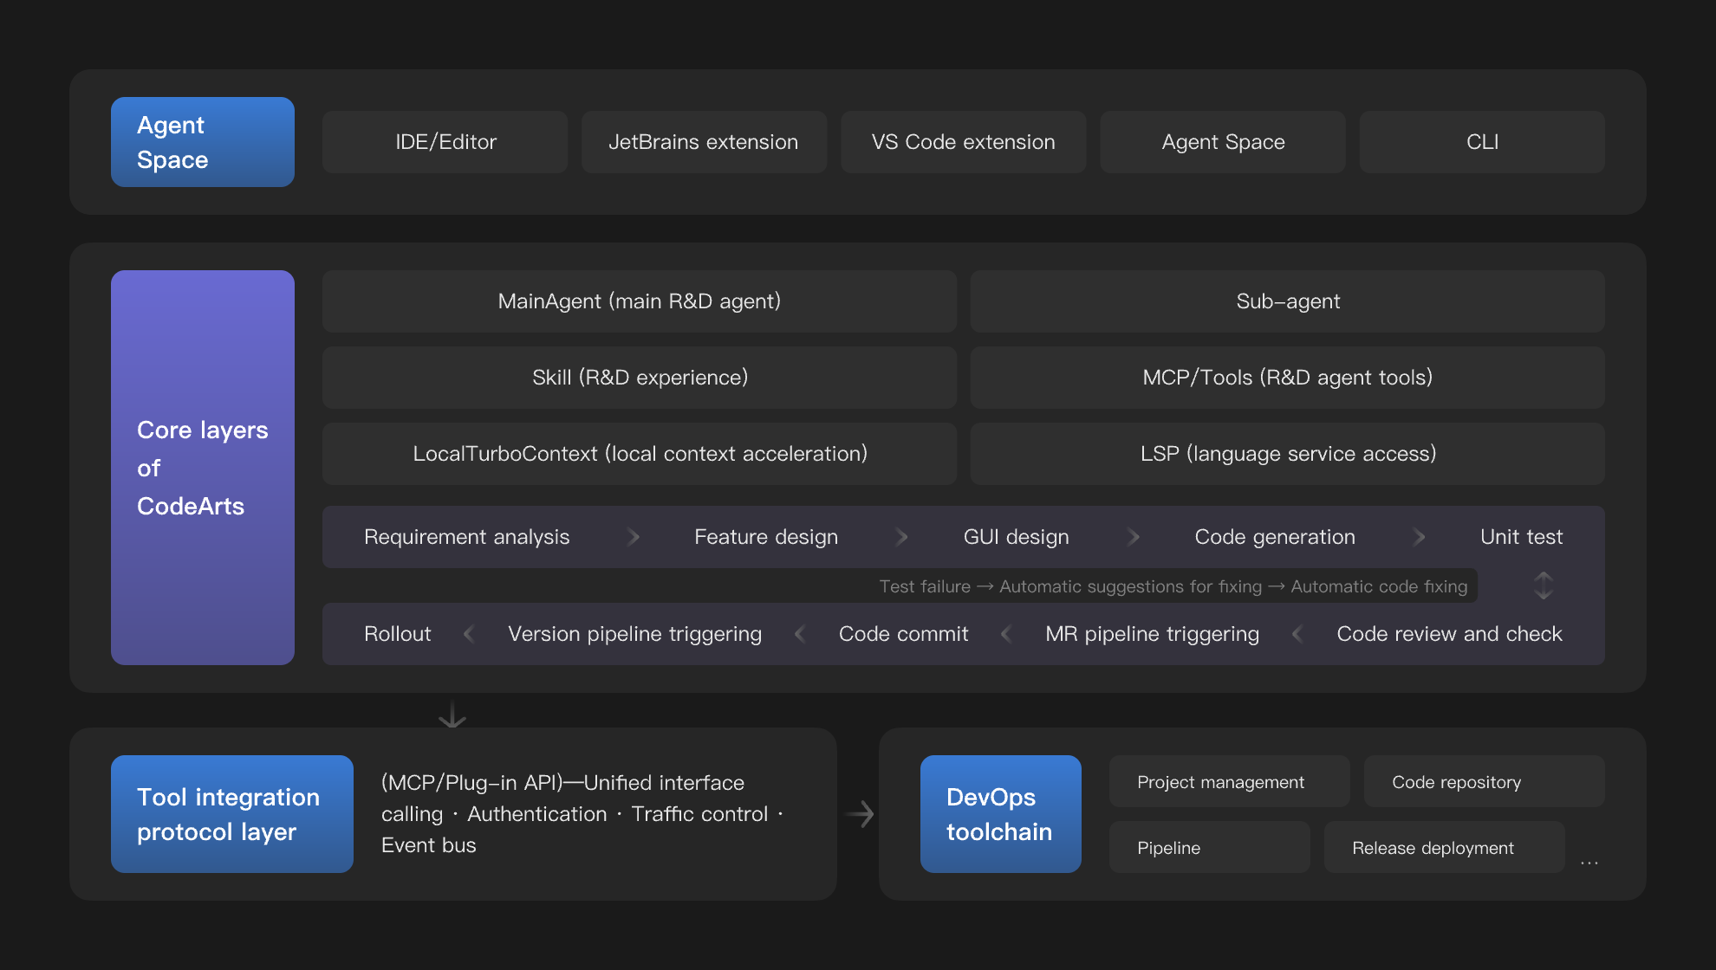Click MainAgent (main R&D agent) box
The height and width of the screenshot is (970, 1716).
[x=640, y=301]
